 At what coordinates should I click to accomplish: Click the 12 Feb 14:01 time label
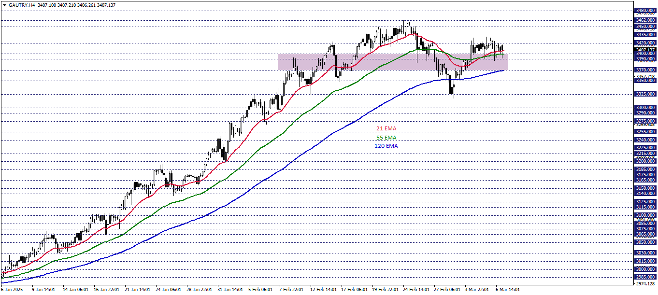click(x=323, y=290)
